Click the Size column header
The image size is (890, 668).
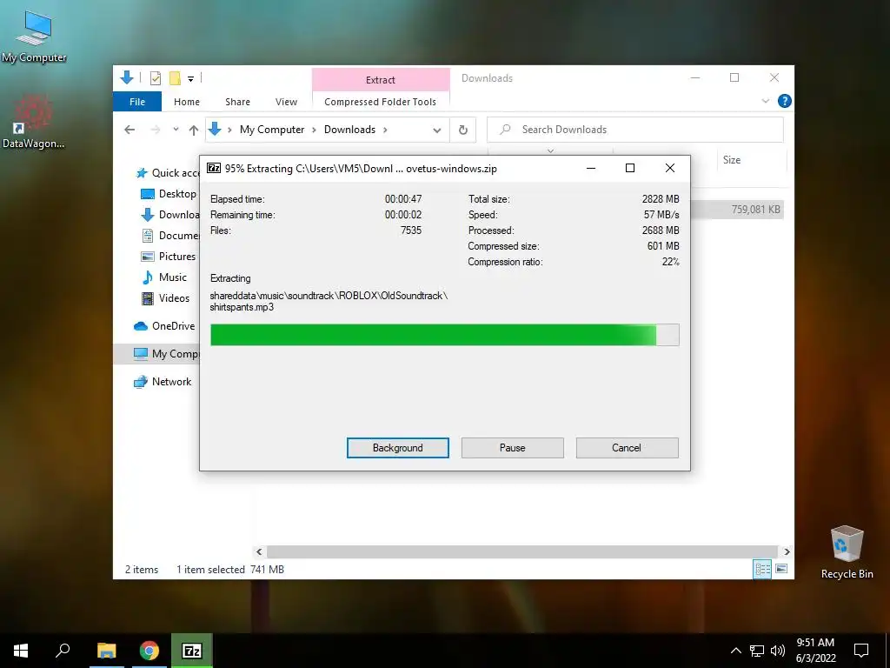[x=752, y=160]
